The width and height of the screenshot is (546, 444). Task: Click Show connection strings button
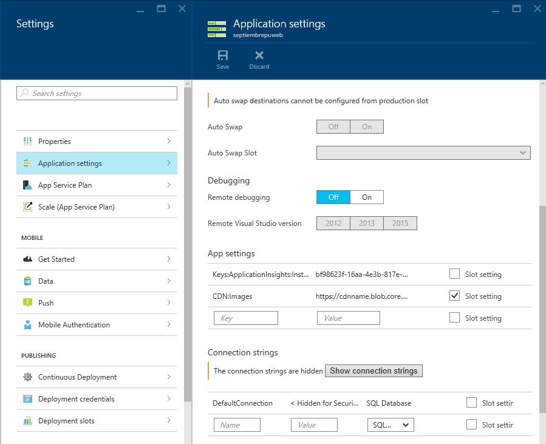click(374, 371)
